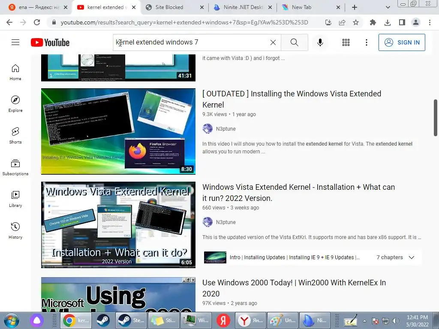Open the purple Alice assistant taskbar icon
The width and height of the screenshot is (439, 329).
[x=37, y=320]
